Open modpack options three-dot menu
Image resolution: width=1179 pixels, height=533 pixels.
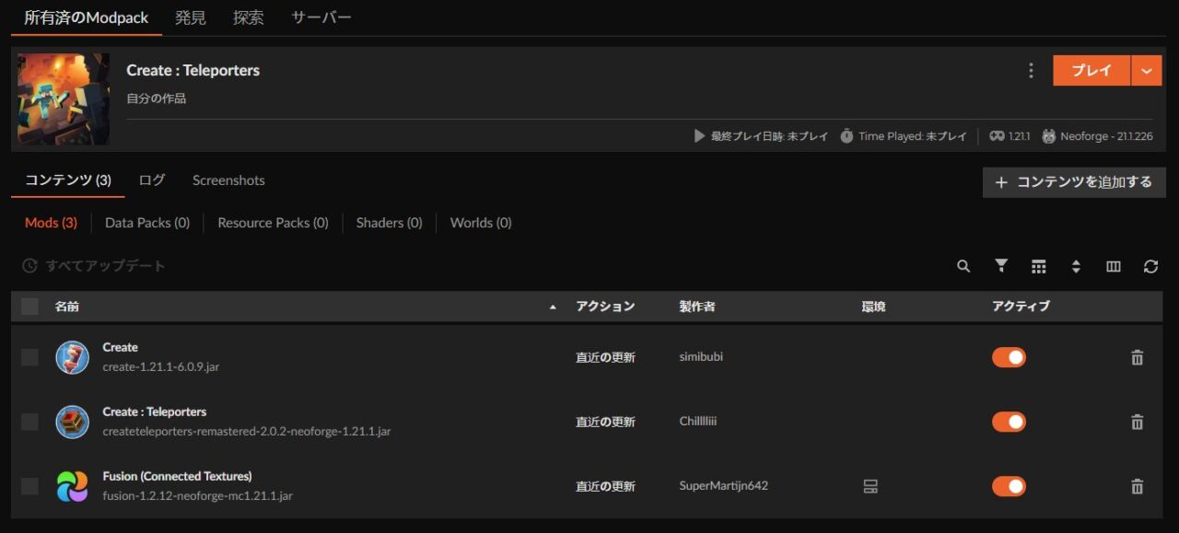tap(1031, 70)
